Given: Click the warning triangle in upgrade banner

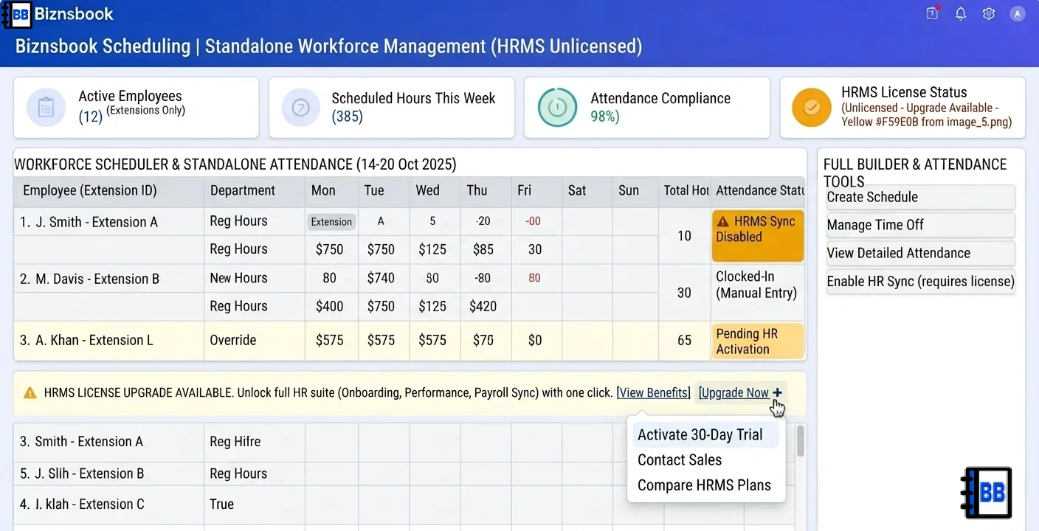Looking at the screenshot, I should (x=30, y=393).
